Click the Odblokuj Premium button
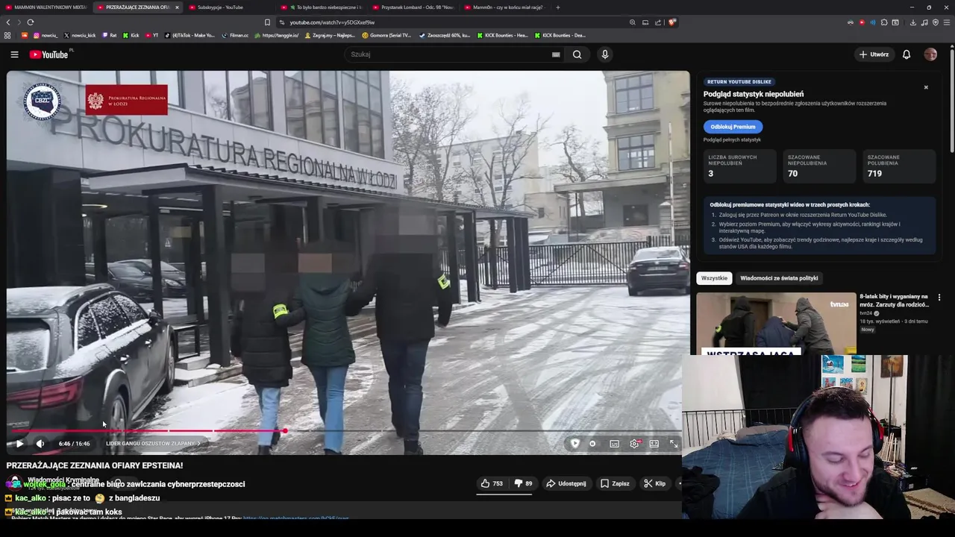Viewport: 955px width, 537px height. pos(733,127)
